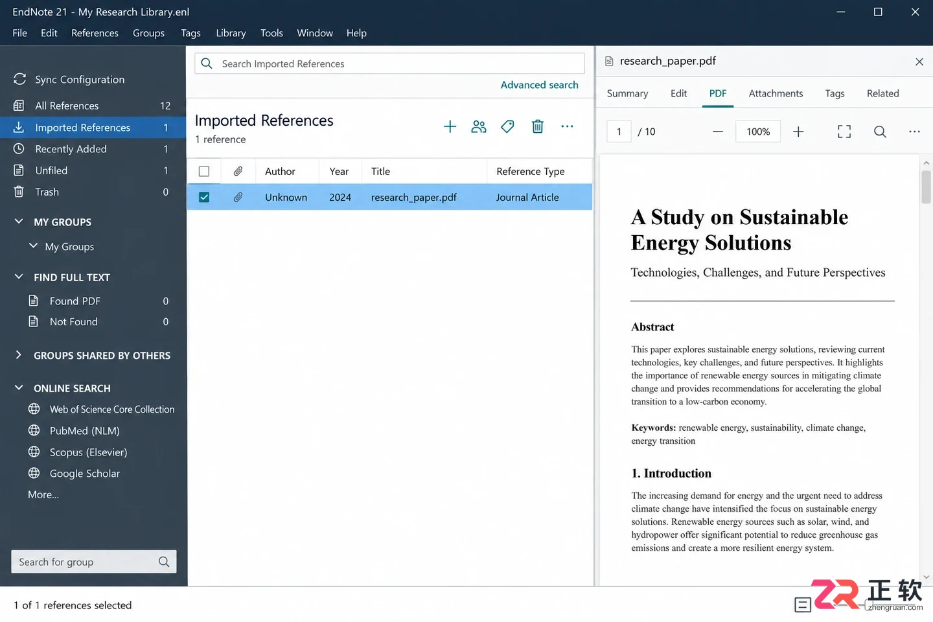Viewport: 933px width, 622px height.
Task: Click the tag icon in the Imported References toolbar
Action: [x=508, y=127]
